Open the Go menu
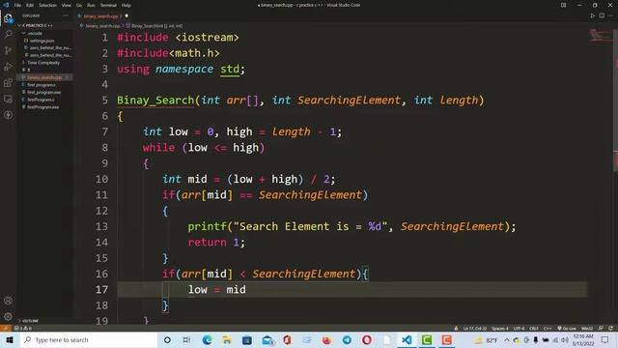Image resolution: width=618 pixels, height=348 pixels. [x=79, y=5]
